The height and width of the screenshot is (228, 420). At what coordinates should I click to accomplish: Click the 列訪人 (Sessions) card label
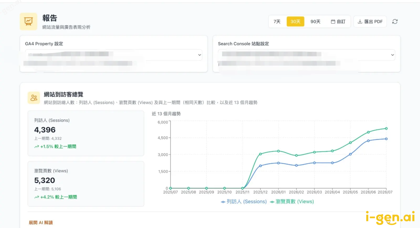(x=52, y=120)
